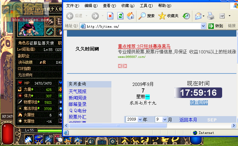Expand the Mail button dropdown arrow
Image resolution: width=238 pixels, height=146 pixels.
[x=203, y=16]
